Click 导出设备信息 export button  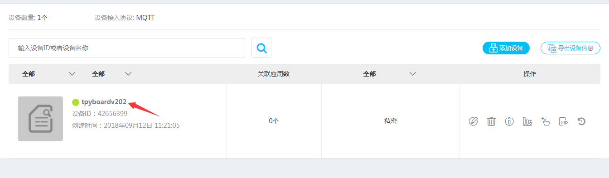(570, 48)
